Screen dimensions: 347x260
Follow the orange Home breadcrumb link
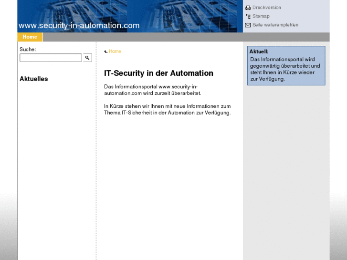(115, 52)
